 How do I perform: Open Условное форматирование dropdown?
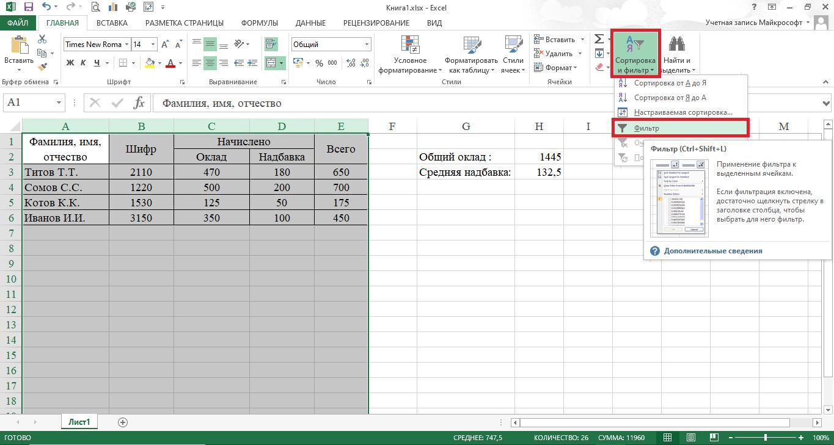(410, 54)
